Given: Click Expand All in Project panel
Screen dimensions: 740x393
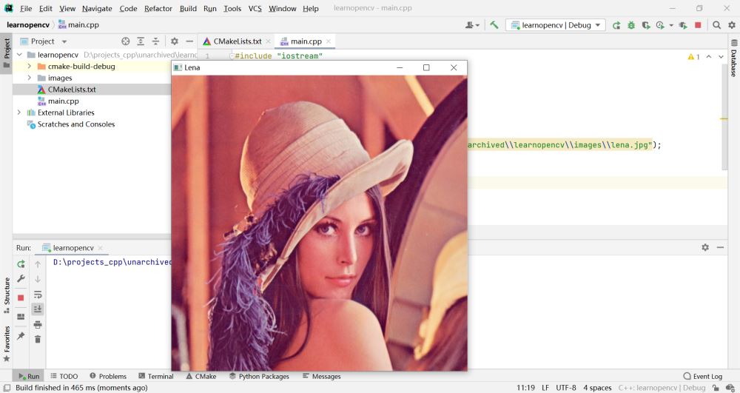Looking at the screenshot, I should 141,41.
